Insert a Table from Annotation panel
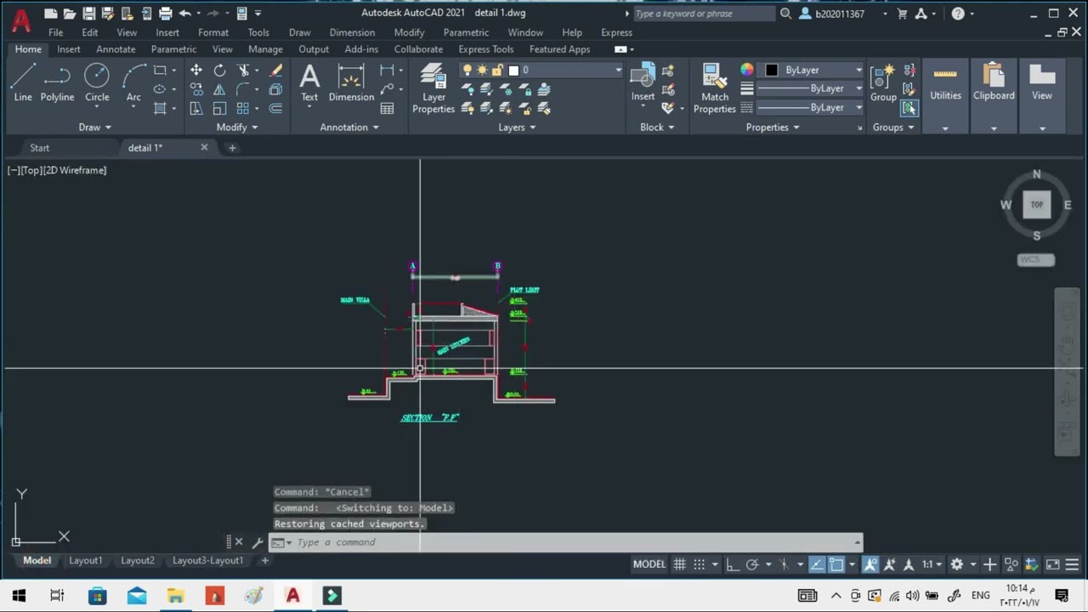This screenshot has width=1088, height=612. click(388, 108)
